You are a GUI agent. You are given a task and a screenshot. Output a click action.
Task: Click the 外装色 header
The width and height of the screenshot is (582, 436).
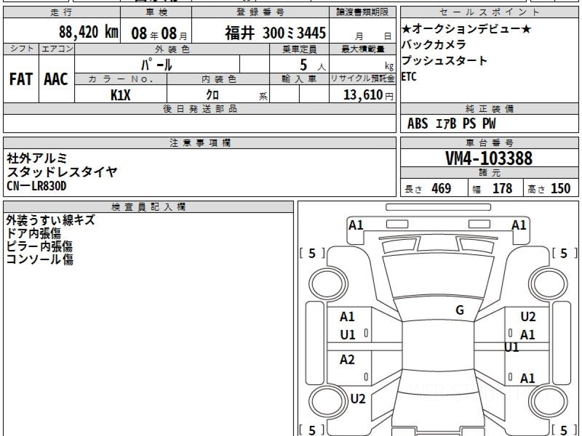pos(172,49)
